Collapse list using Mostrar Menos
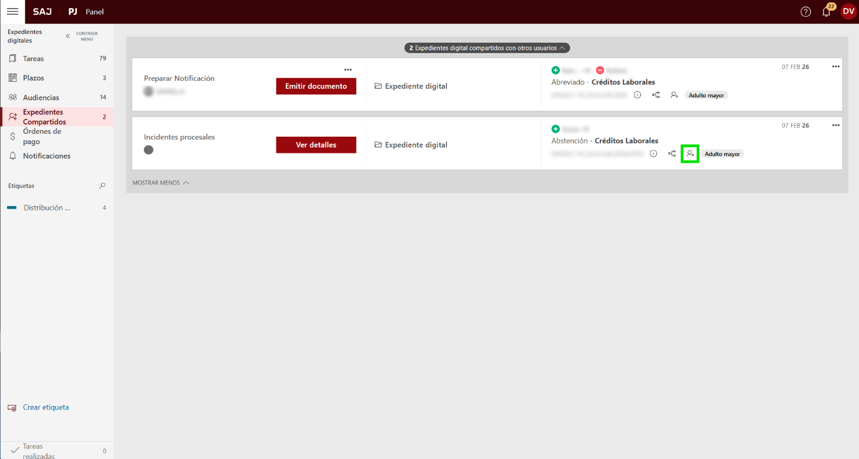 tap(160, 183)
